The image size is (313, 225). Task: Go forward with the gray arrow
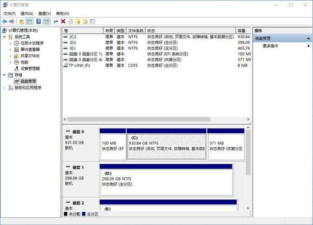point(12,21)
